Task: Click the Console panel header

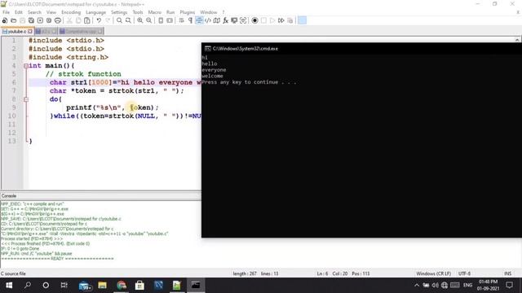Action: coord(100,196)
